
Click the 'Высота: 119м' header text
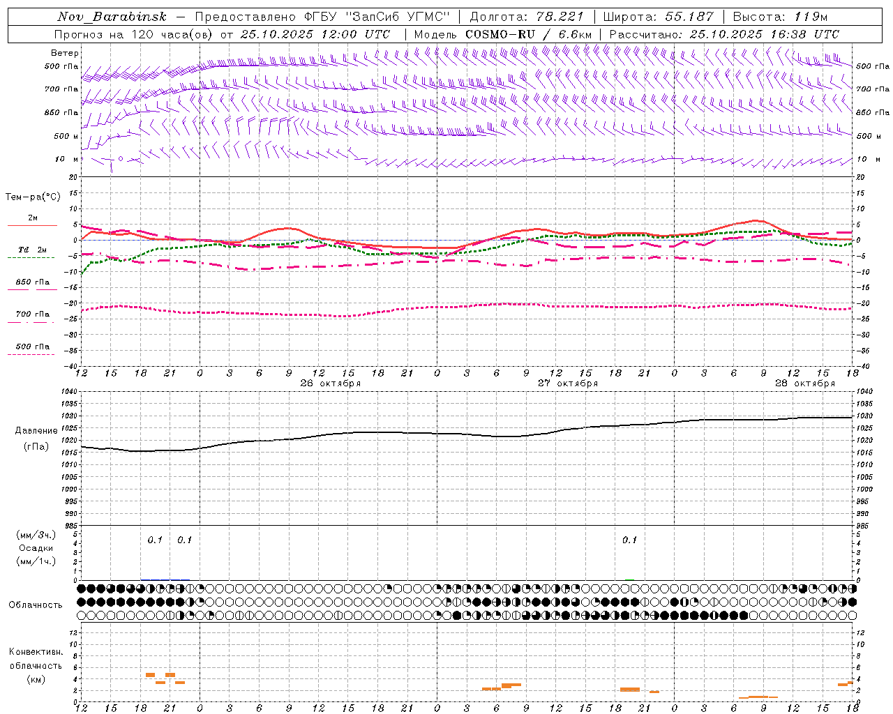[780, 17]
